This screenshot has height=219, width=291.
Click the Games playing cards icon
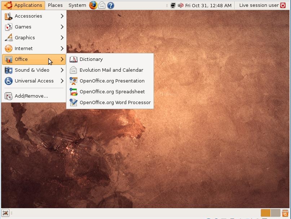click(x=9, y=27)
